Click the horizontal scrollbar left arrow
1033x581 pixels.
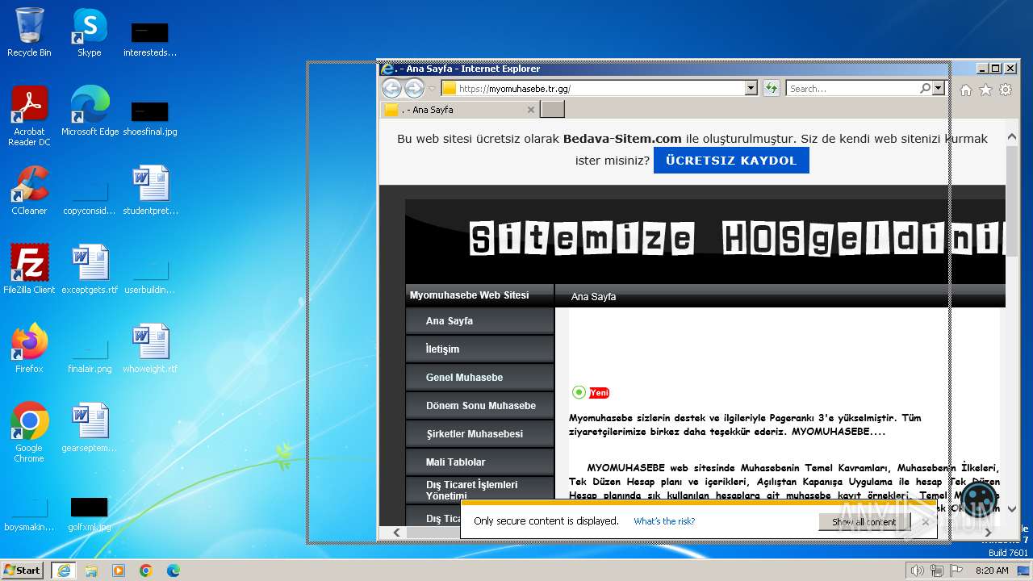point(396,533)
